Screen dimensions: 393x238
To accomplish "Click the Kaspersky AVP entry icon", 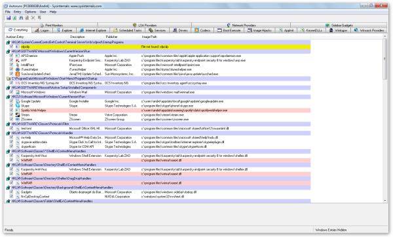I will click(18, 60).
